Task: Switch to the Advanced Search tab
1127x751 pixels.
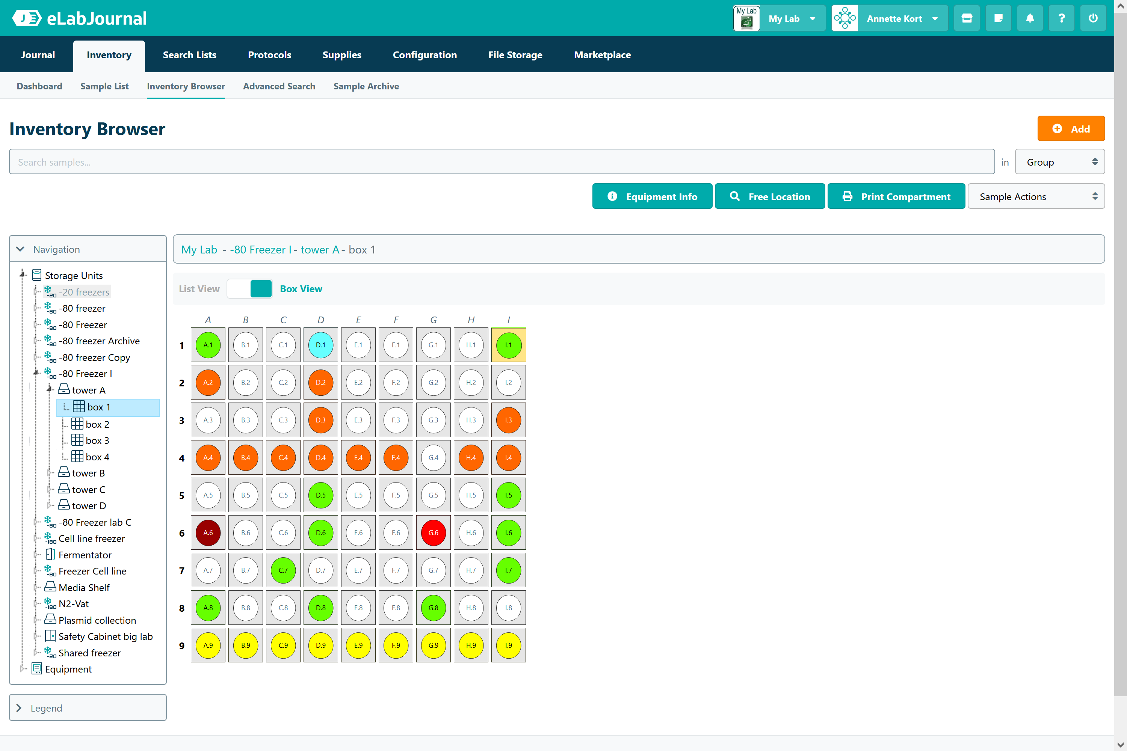Action: point(279,86)
